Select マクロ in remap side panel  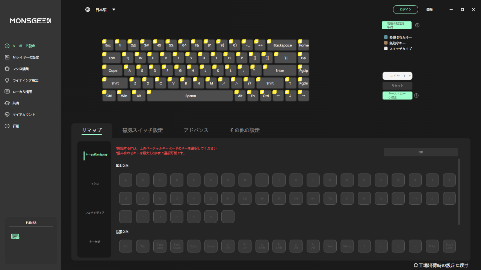pyautogui.click(x=95, y=184)
